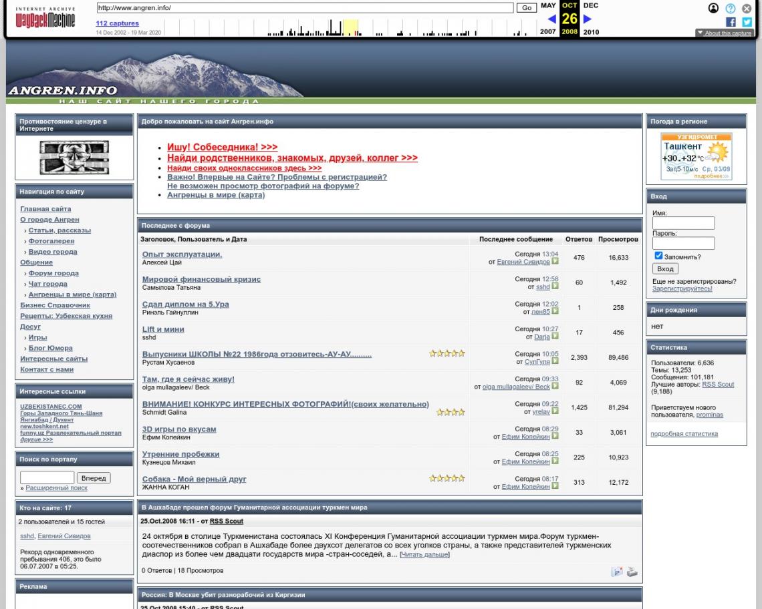762x609 pixels.
Task: Open Главная сайта in navigation
Action: coord(45,209)
